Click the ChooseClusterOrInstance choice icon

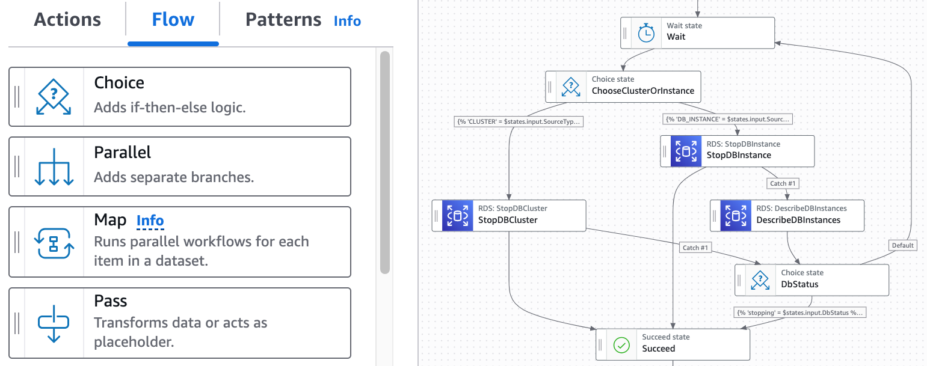pos(571,87)
